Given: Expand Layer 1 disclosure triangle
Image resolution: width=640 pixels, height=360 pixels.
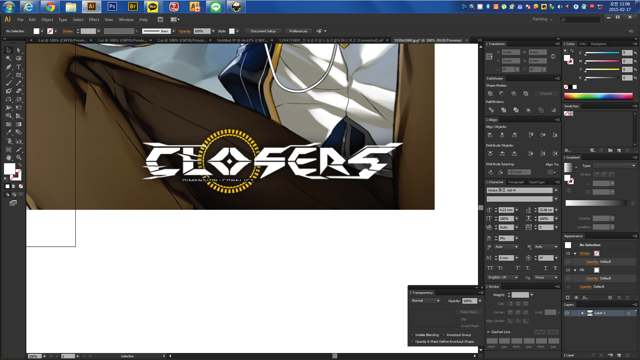Looking at the screenshot, I should coord(582,313).
